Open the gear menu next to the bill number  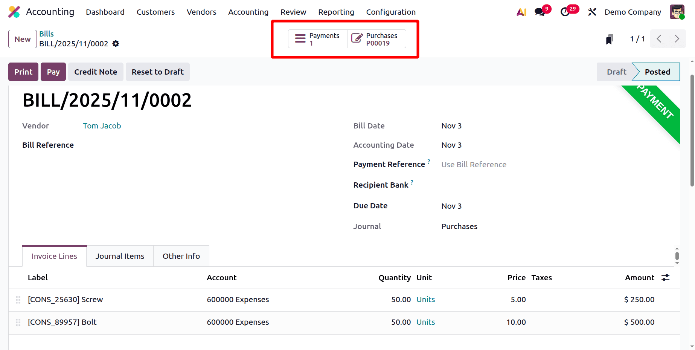pyautogui.click(x=116, y=44)
